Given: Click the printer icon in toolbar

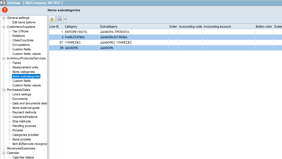Looking at the screenshot, I should (x=60, y=19).
